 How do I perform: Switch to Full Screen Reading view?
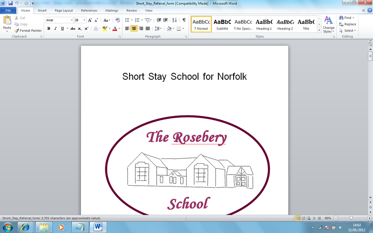(x=303, y=218)
